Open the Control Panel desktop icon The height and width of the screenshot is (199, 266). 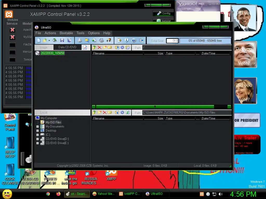click(x=10, y=122)
